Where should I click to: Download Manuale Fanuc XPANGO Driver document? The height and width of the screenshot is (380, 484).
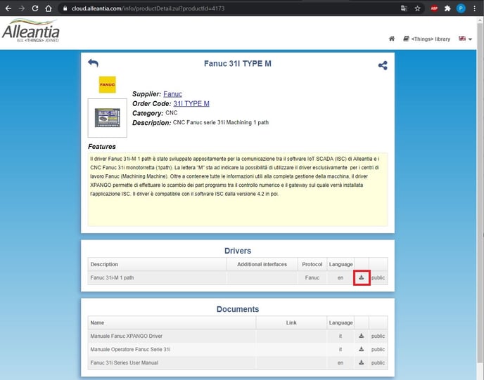click(x=362, y=336)
